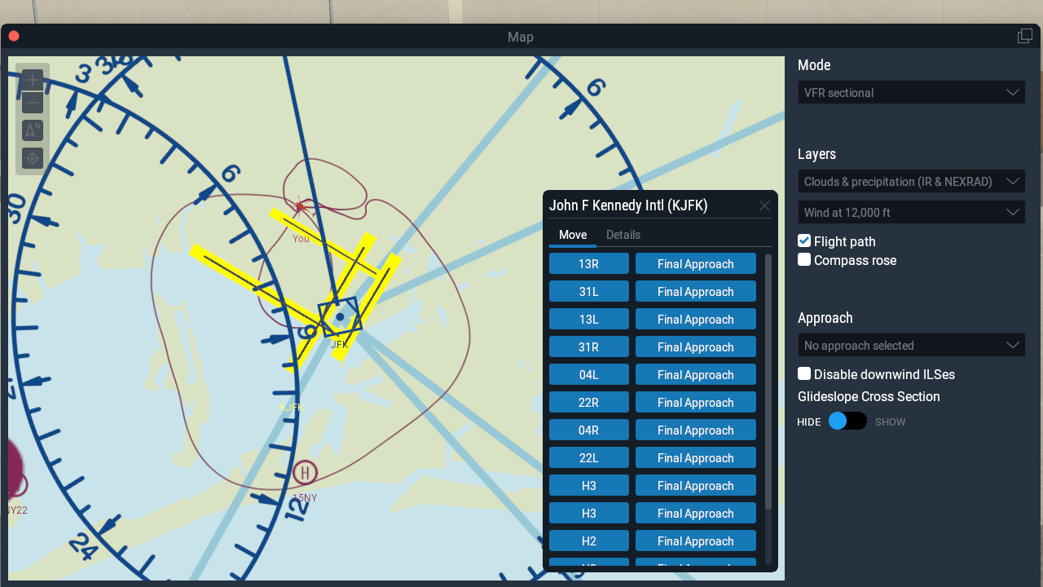Expand the Clouds & precipitation layer dropdown

click(x=912, y=181)
